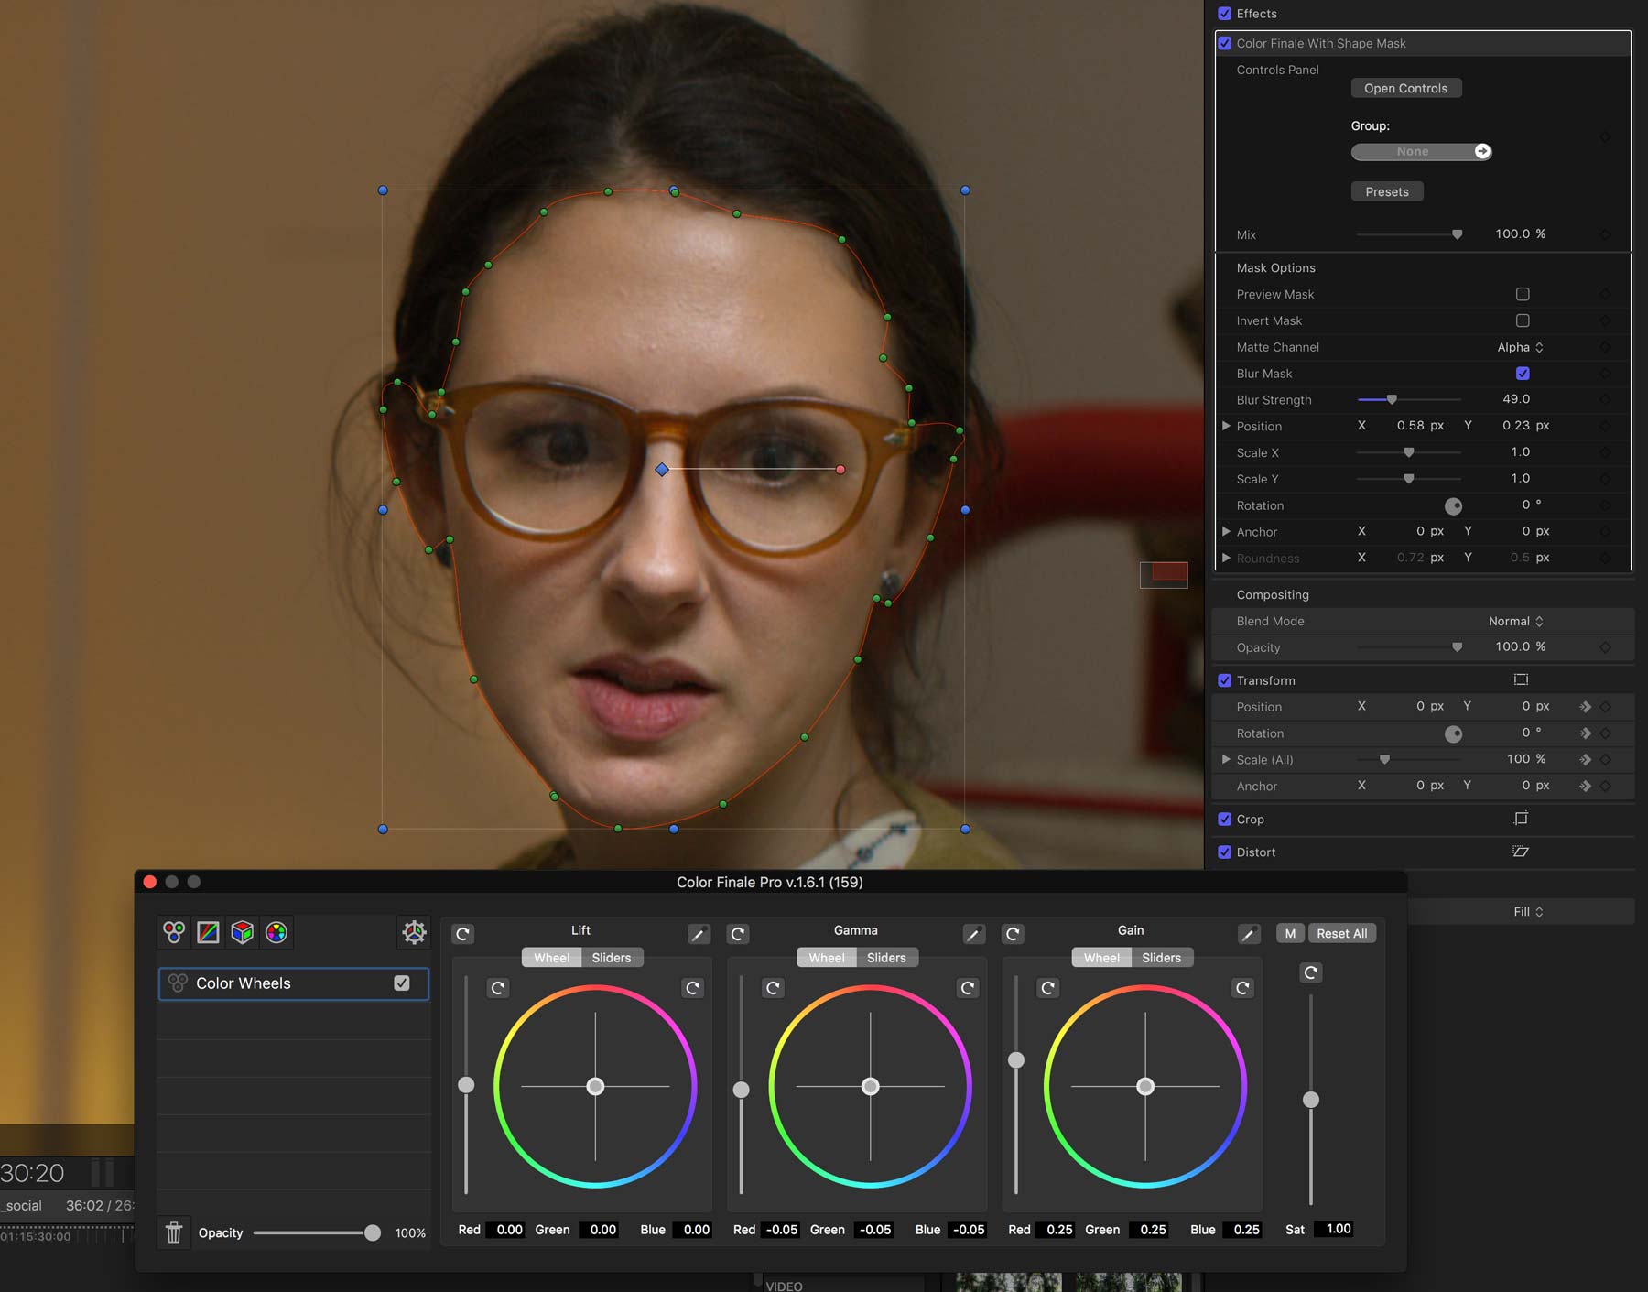
Task: Reset the Lift section
Action: tap(463, 934)
